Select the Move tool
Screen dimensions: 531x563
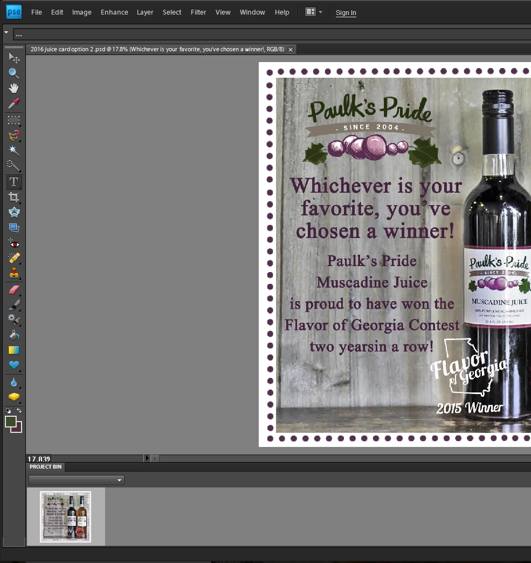coord(13,58)
